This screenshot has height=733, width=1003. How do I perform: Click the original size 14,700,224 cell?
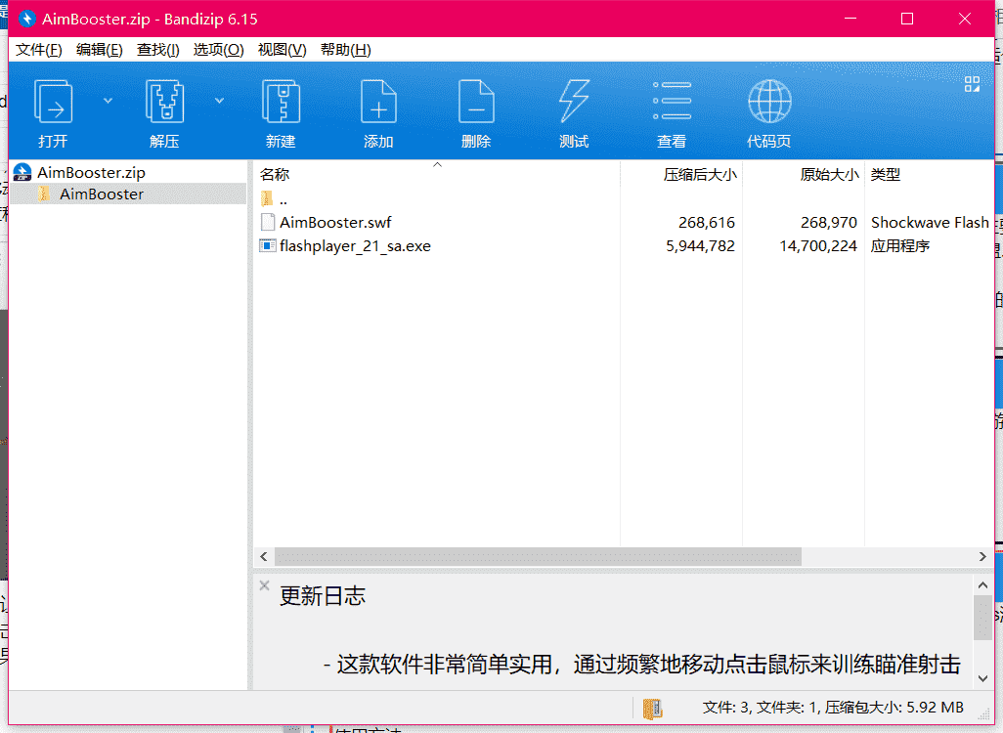pos(818,246)
